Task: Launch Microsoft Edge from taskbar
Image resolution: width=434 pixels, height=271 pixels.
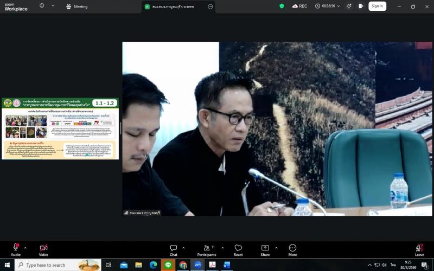Action: tap(154, 265)
